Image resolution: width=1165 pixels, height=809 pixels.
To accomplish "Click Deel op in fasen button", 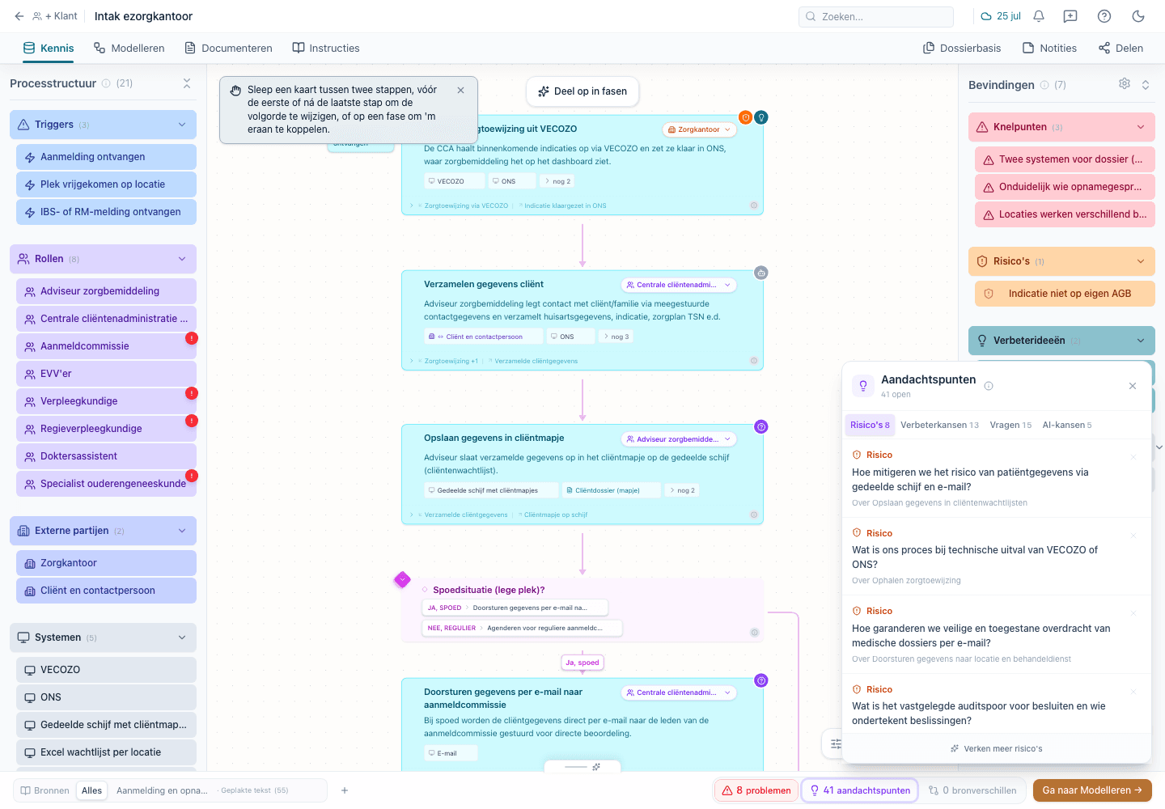I will click(582, 91).
